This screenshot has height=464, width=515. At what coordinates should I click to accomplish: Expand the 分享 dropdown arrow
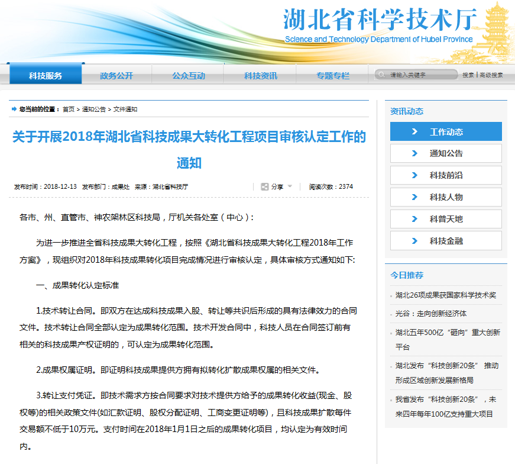[x=290, y=186]
